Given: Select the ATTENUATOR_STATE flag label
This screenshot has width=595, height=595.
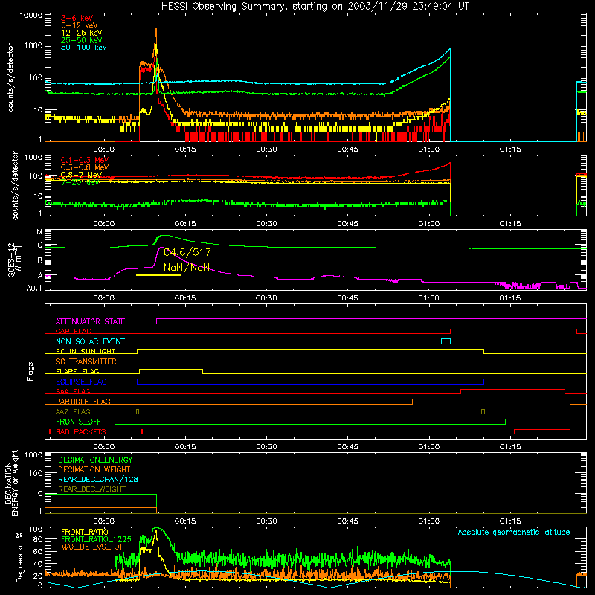Looking at the screenshot, I should pos(90,321).
